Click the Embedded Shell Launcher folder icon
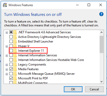 (15, 41)
